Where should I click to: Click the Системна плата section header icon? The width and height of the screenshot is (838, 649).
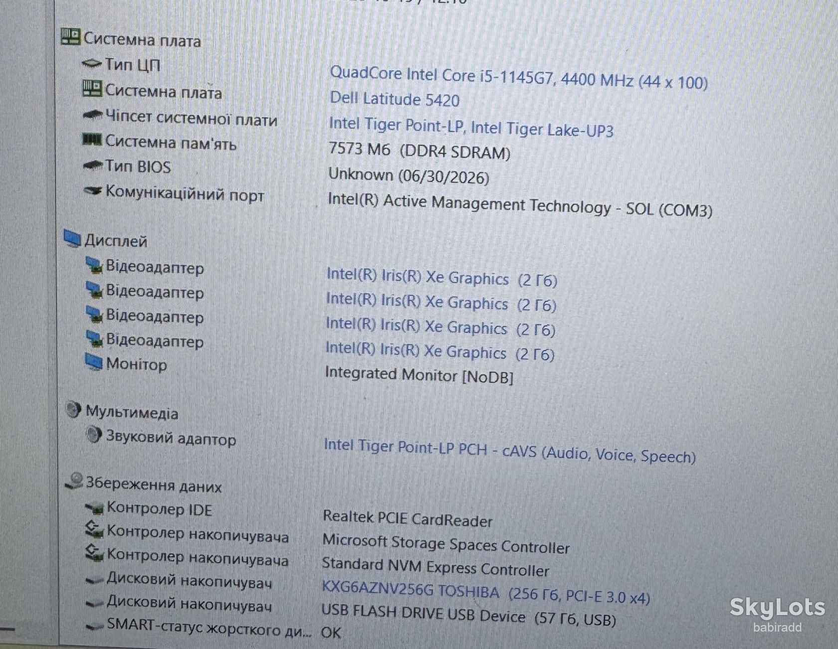pos(70,37)
